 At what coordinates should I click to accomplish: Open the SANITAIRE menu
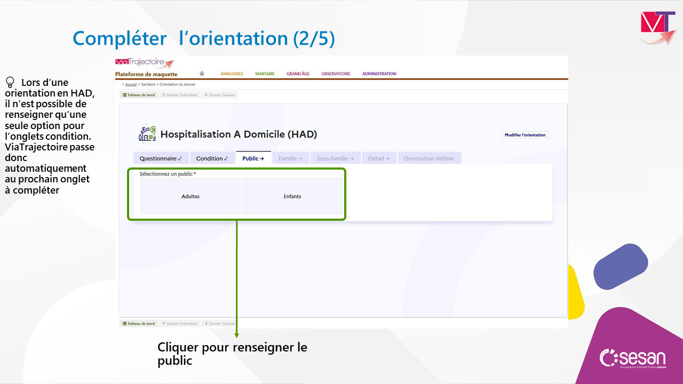[x=265, y=74]
